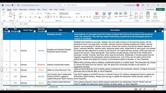
Task: Click the Paste clipboard icon
Action: (x=10, y=14)
